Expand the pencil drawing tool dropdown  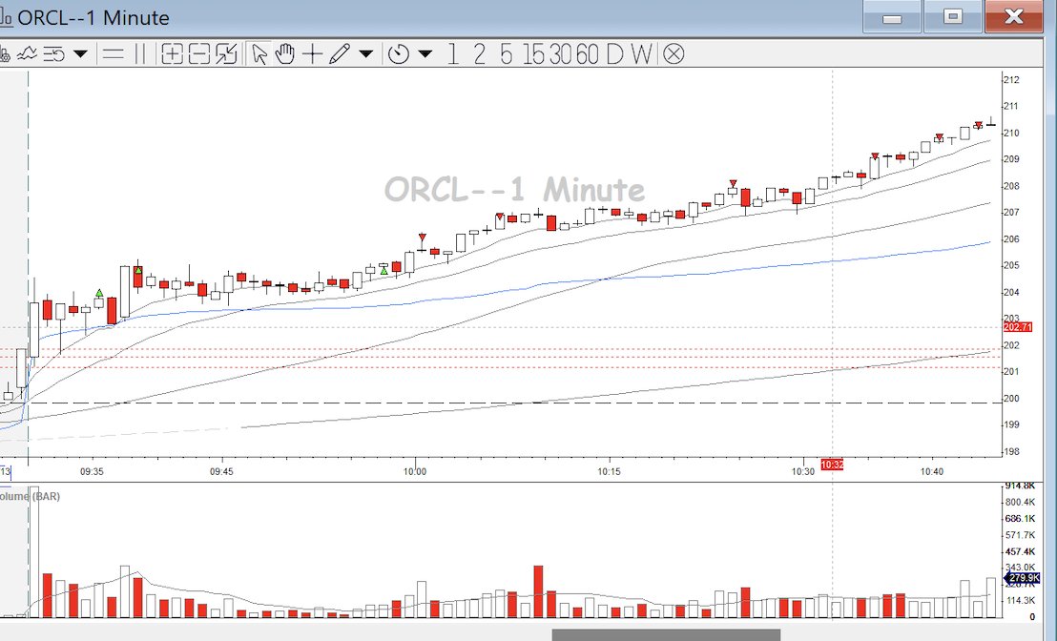pos(366,53)
